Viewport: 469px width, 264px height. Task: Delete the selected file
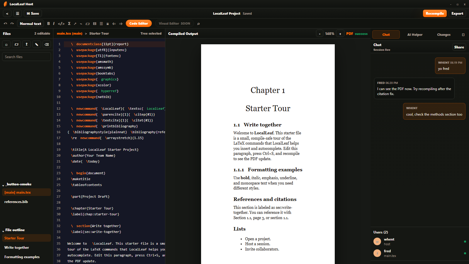click(x=47, y=44)
